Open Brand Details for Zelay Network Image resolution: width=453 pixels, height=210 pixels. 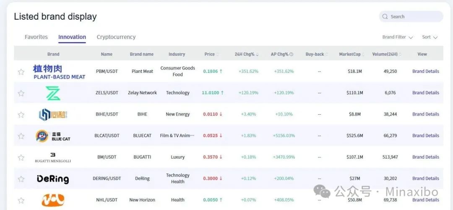coord(426,93)
